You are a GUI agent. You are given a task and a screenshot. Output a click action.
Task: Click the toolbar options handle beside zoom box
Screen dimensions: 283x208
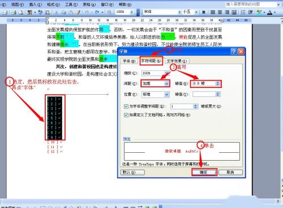coord(138,12)
